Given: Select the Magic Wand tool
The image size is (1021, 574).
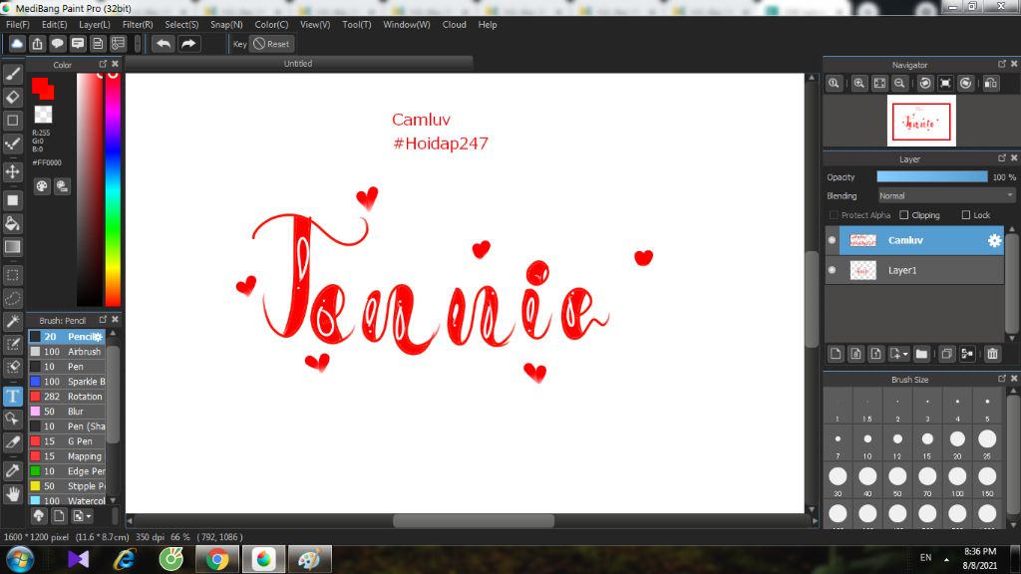Looking at the screenshot, I should [x=12, y=322].
